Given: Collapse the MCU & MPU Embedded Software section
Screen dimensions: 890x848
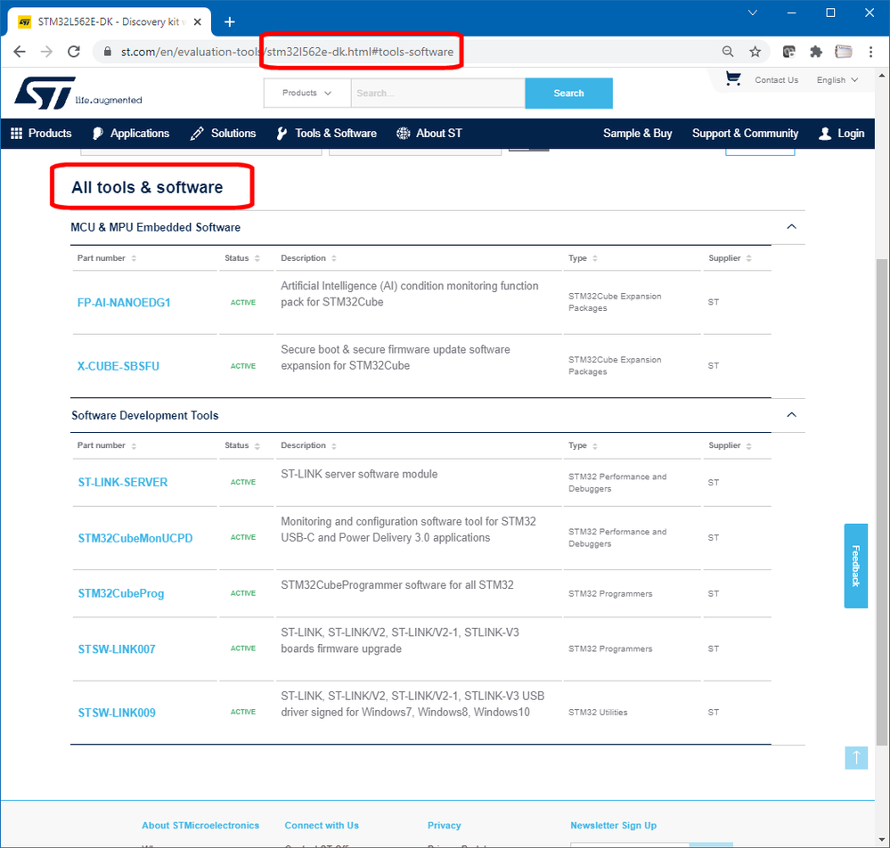Looking at the screenshot, I should [791, 227].
